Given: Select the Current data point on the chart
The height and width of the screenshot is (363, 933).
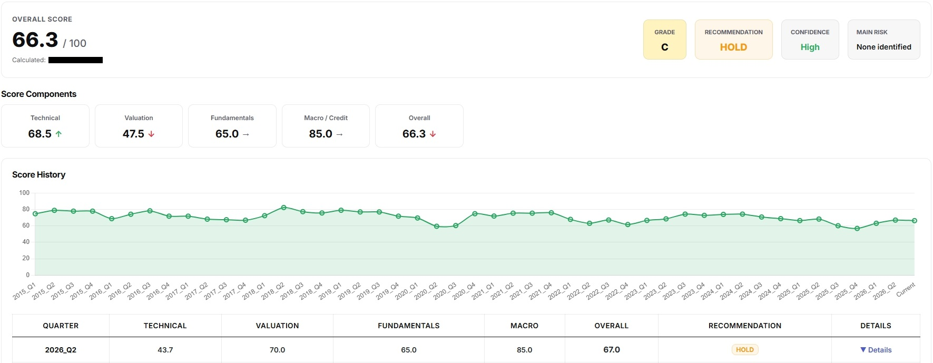Looking at the screenshot, I should coord(915,221).
